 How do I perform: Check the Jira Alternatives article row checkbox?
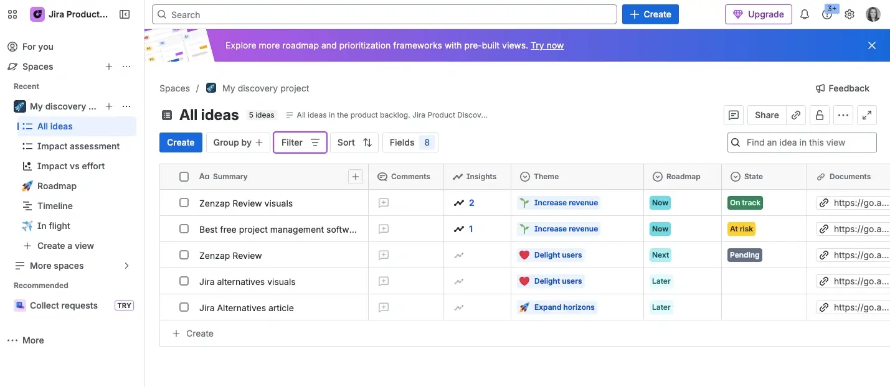tap(184, 307)
